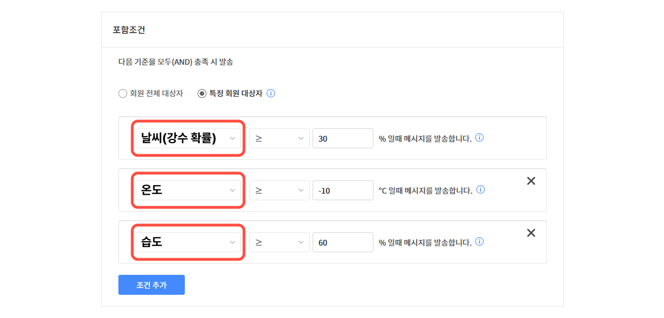Open the 날씨(강수 확률) condition dropdown
The width and height of the screenshot is (664, 318).
188,138
